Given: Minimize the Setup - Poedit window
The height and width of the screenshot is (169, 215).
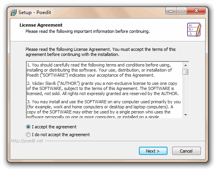Looking at the screenshot, I should (171, 11).
